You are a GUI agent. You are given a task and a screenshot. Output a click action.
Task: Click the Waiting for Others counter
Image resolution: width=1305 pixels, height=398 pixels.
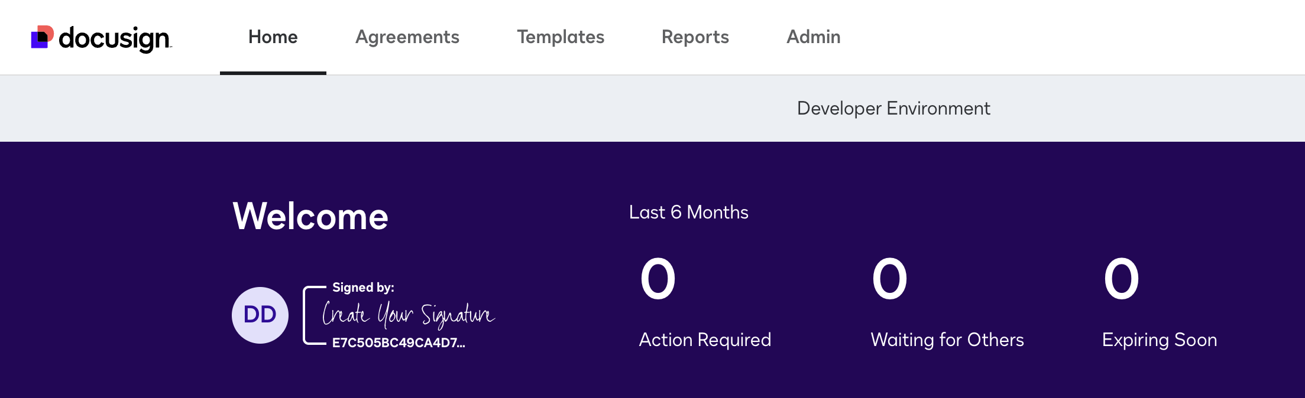[x=947, y=340]
